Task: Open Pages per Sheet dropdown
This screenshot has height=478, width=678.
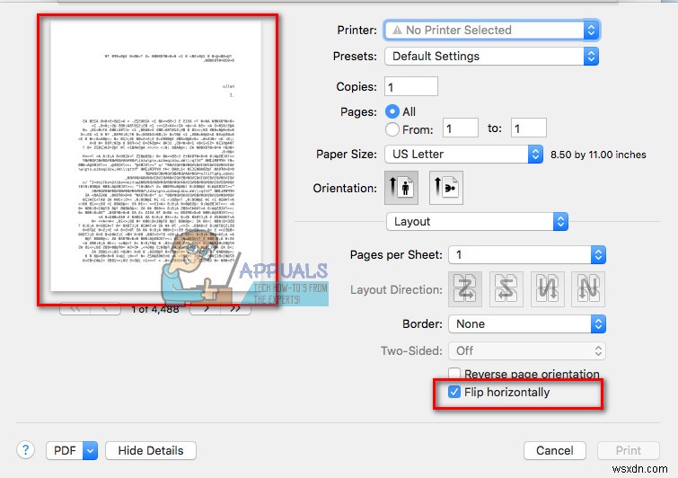Action: coord(527,255)
